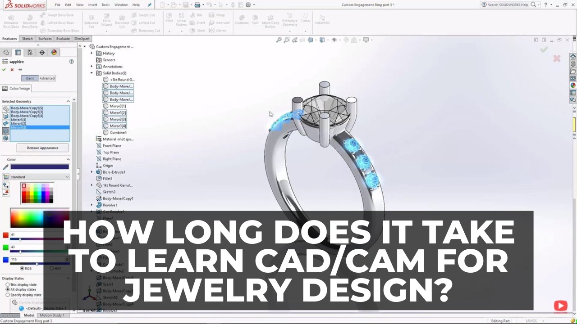Expand the Annotations tree node

point(92,66)
